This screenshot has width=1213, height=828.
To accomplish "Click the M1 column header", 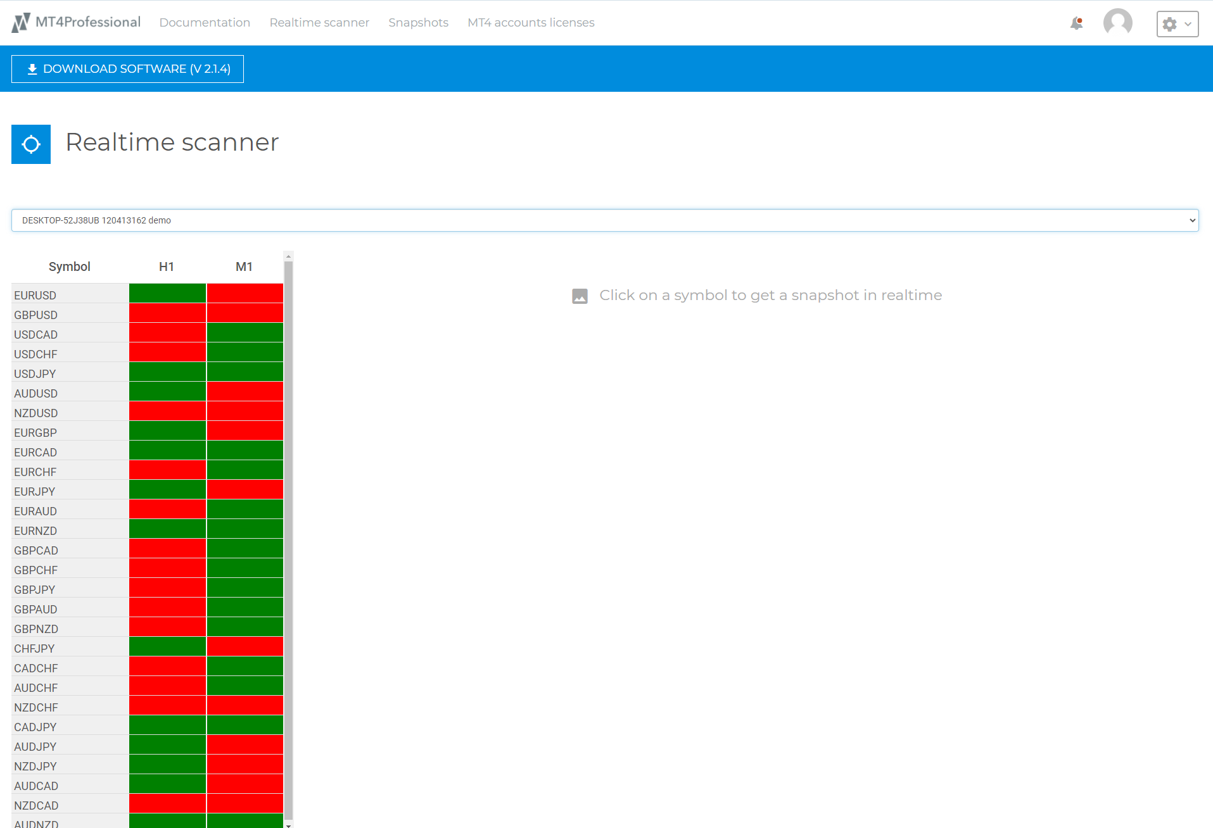I will (x=244, y=267).
